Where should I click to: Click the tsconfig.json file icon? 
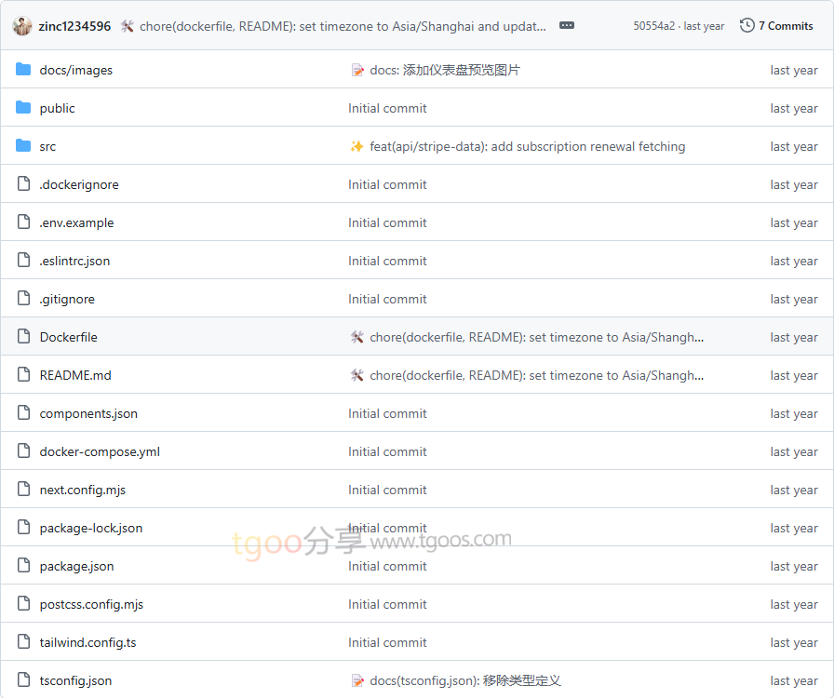click(23, 680)
